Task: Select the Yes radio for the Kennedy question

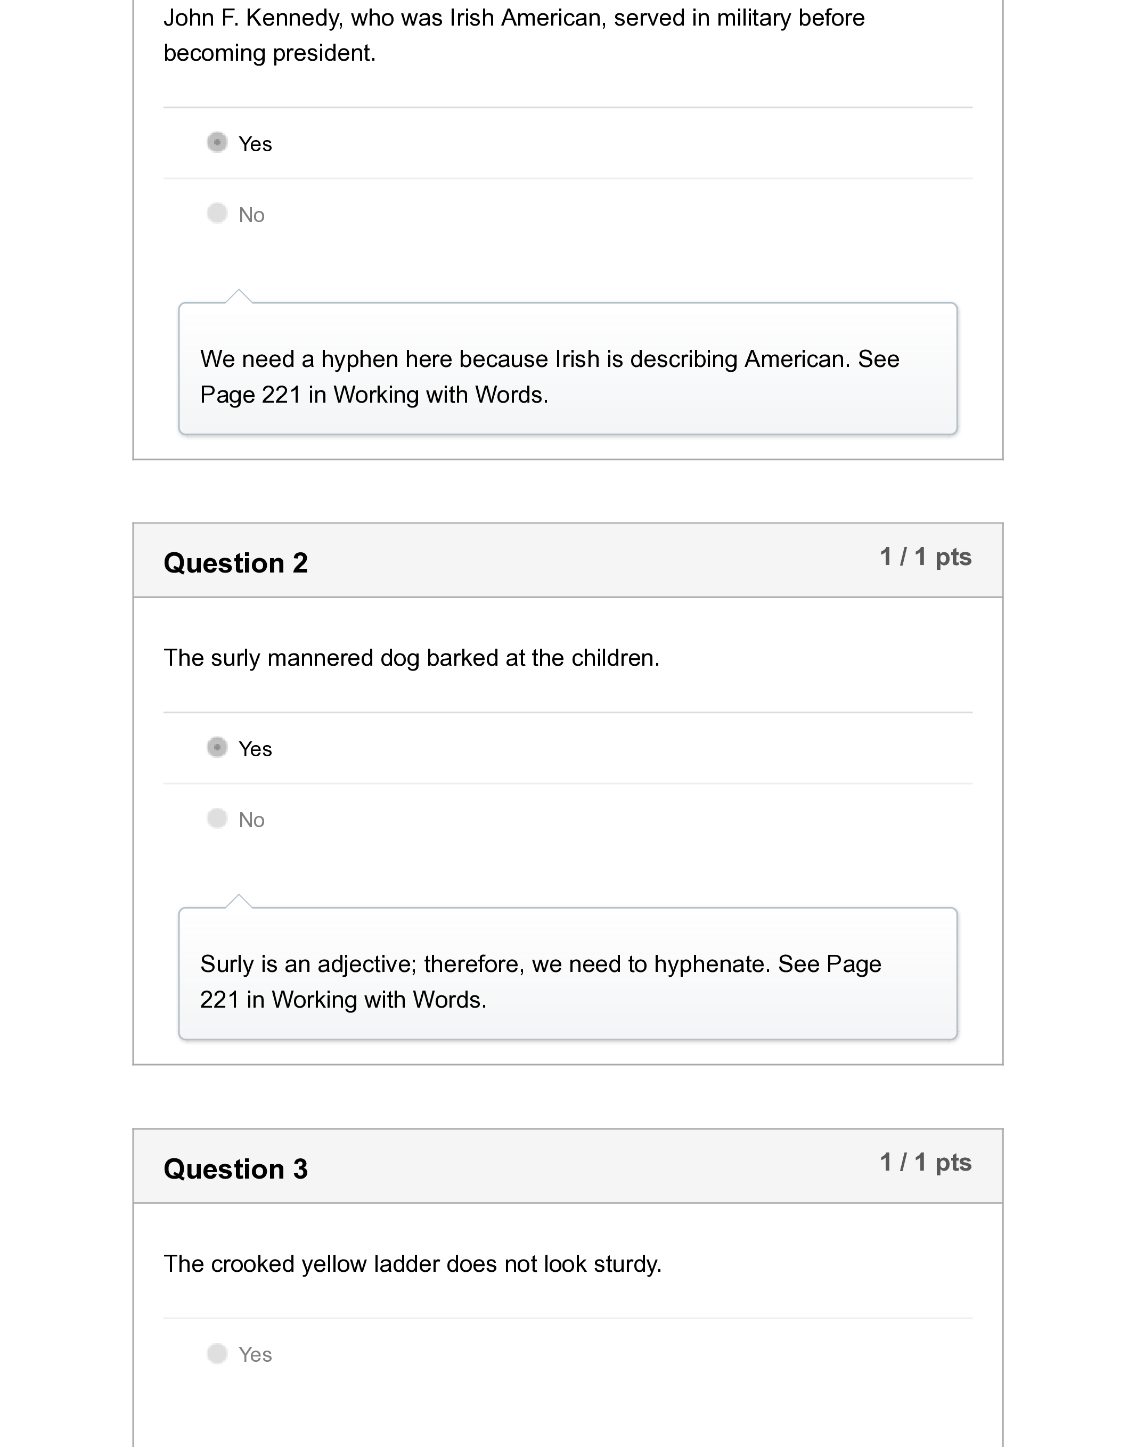Action: [217, 142]
